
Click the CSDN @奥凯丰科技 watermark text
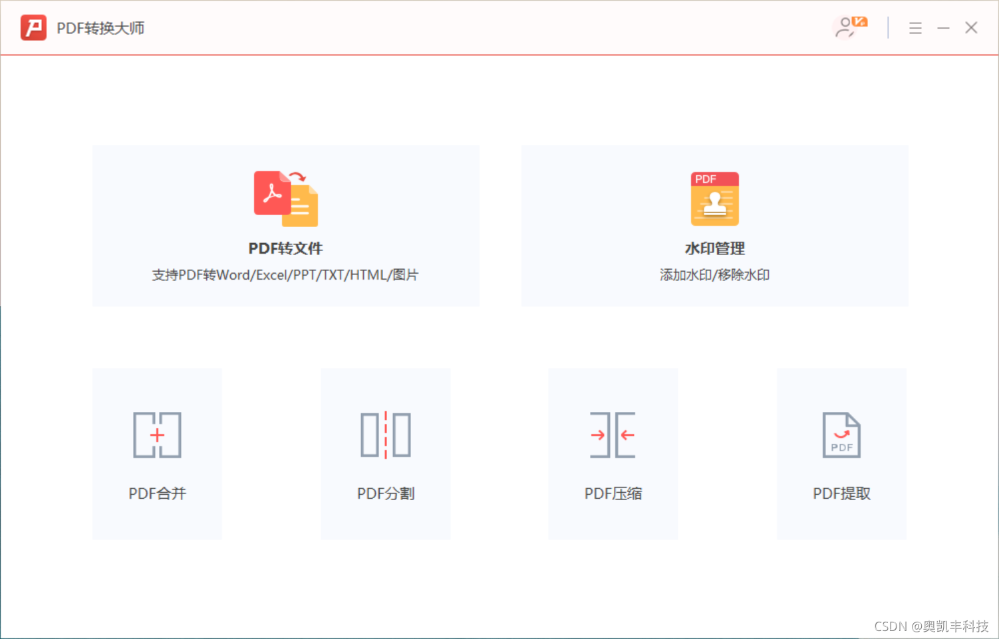tap(930, 625)
